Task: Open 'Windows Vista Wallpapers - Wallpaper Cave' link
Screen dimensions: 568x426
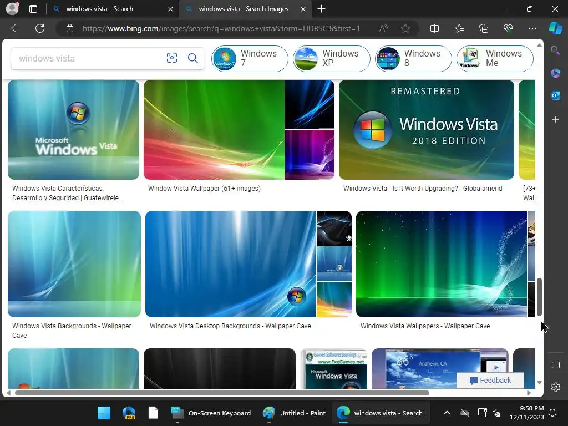Action: pyautogui.click(x=425, y=326)
